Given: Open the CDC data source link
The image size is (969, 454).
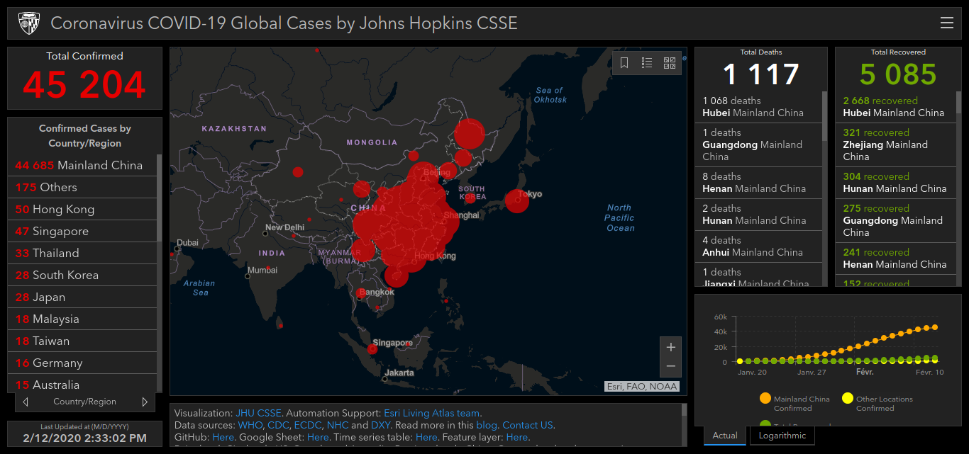Looking at the screenshot, I should [x=278, y=425].
